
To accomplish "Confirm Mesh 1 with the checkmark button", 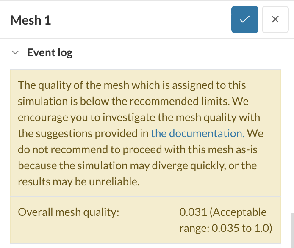I will [244, 19].
